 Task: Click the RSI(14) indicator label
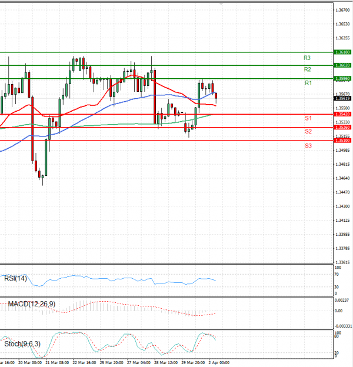15,278
